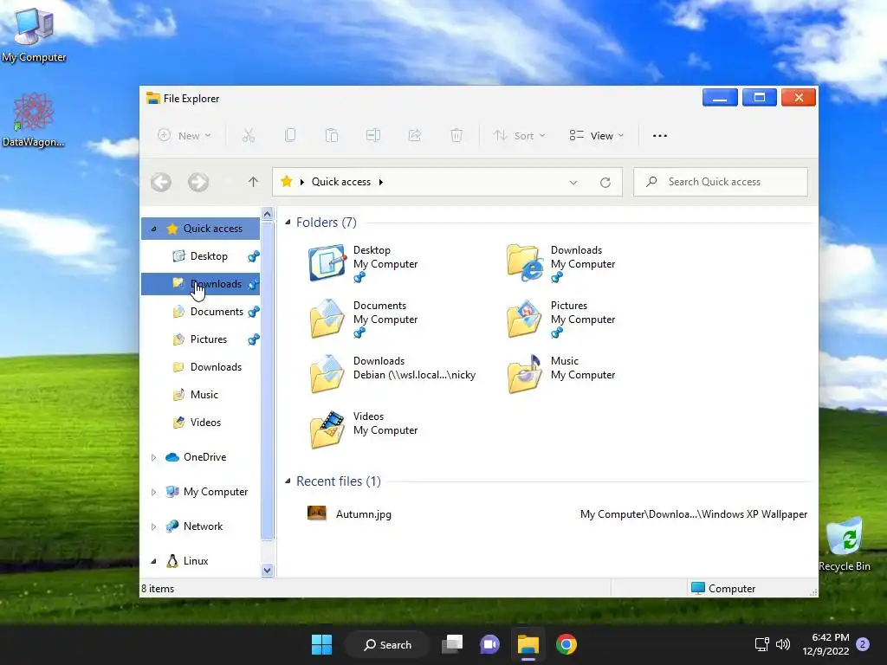Image resolution: width=887 pixels, height=665 pixels.
Task: Click the Share icon in toolbar
Action: coord(415,136)
